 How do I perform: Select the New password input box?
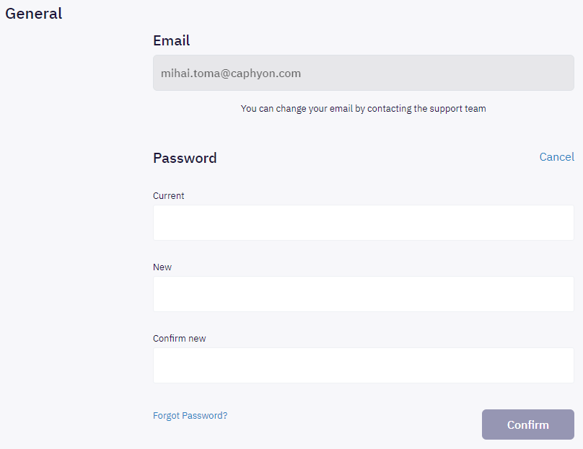[363, 294]
